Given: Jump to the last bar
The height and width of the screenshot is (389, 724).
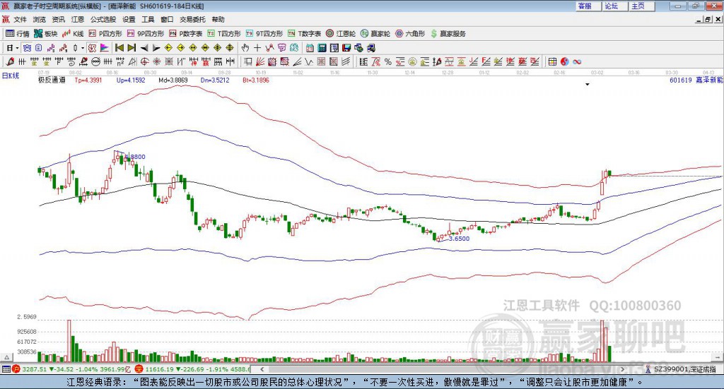Looking at the screenshot, I should click(x=132, y=48).
